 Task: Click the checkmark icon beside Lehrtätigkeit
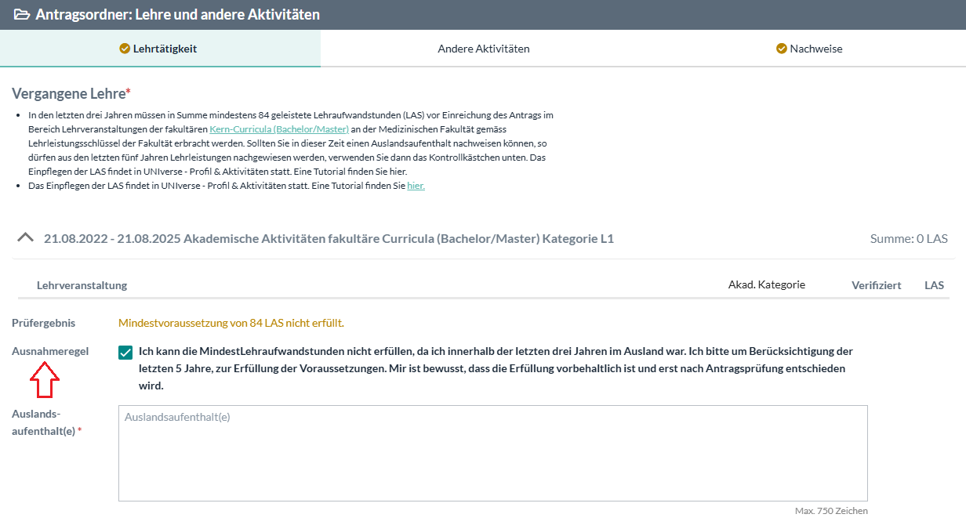click(x=125, y=49)
